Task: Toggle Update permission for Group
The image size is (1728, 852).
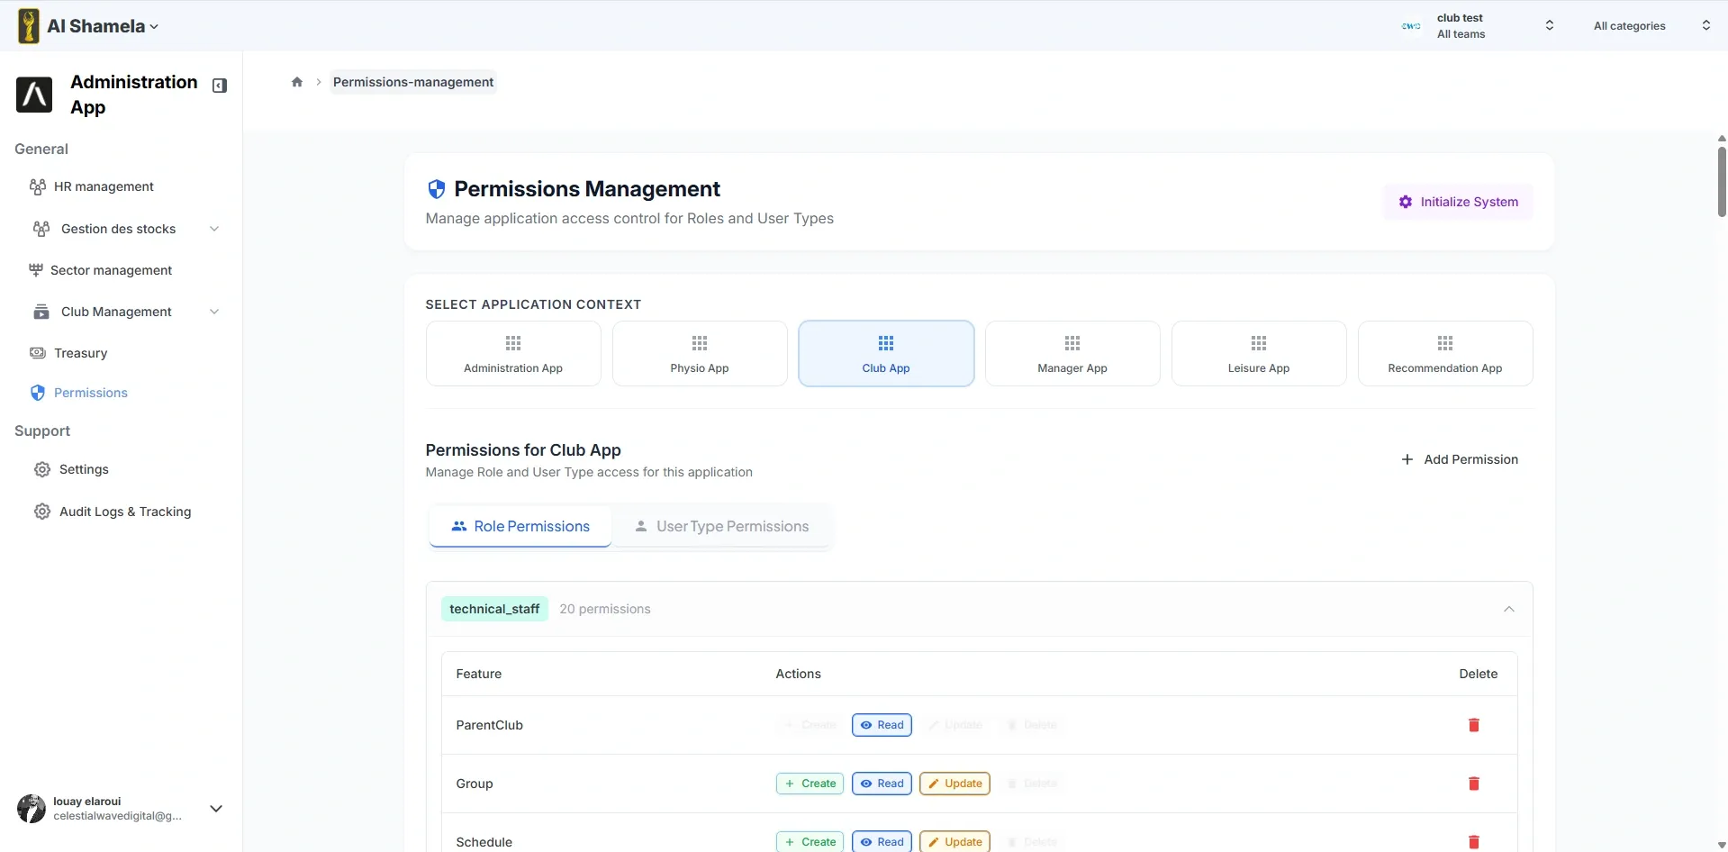Action: [x=954, y=784]
